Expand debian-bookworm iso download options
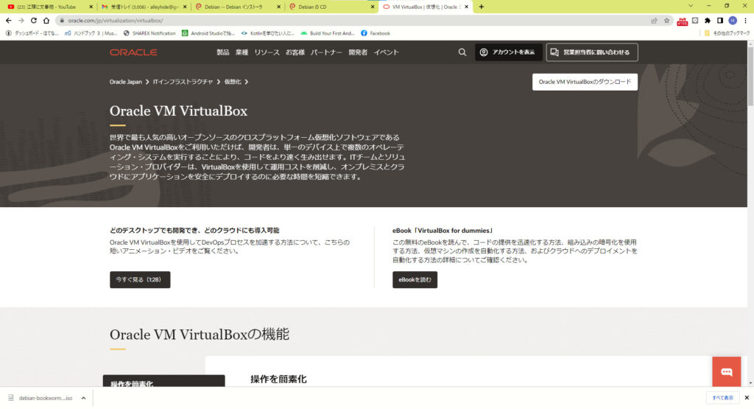Viewport: 754px width, 409px height. click(83, 398)
